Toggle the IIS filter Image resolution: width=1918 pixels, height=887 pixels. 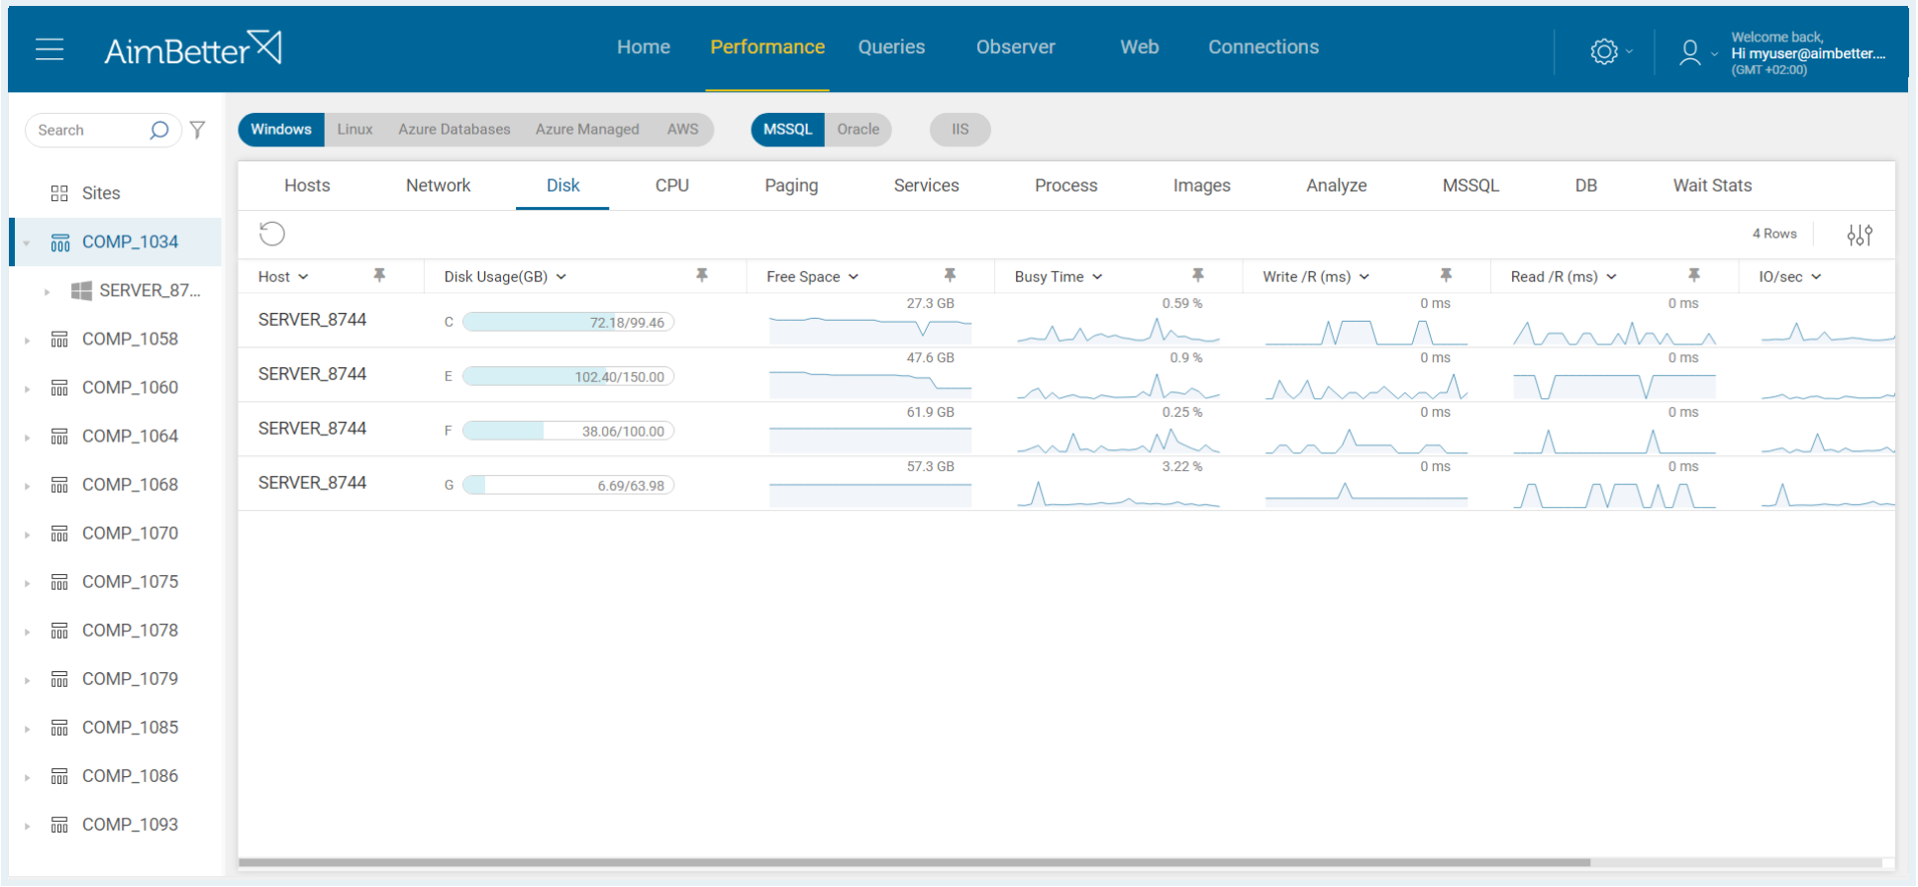(960, 130)
